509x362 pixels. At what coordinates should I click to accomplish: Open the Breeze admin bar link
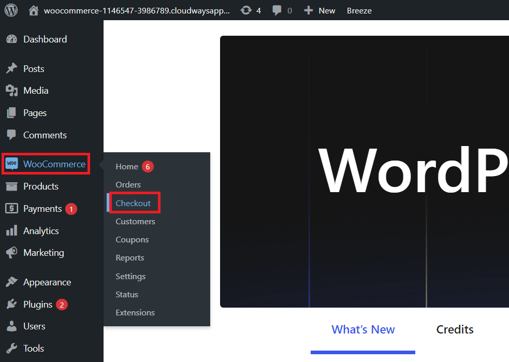click(x=359, y=10)
